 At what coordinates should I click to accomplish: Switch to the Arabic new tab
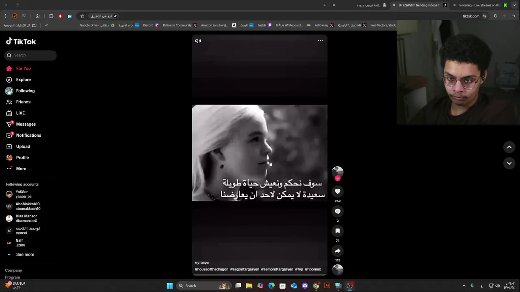pos(369,5)
